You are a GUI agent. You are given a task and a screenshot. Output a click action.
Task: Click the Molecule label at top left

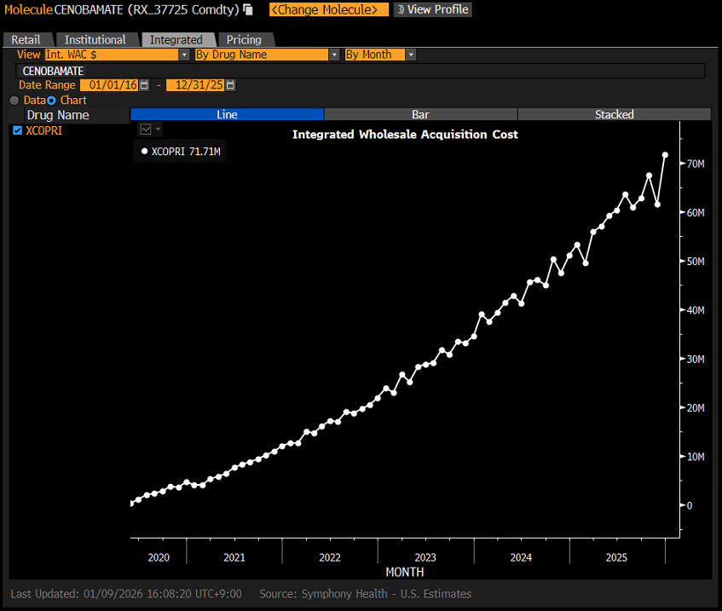(28, 9)
